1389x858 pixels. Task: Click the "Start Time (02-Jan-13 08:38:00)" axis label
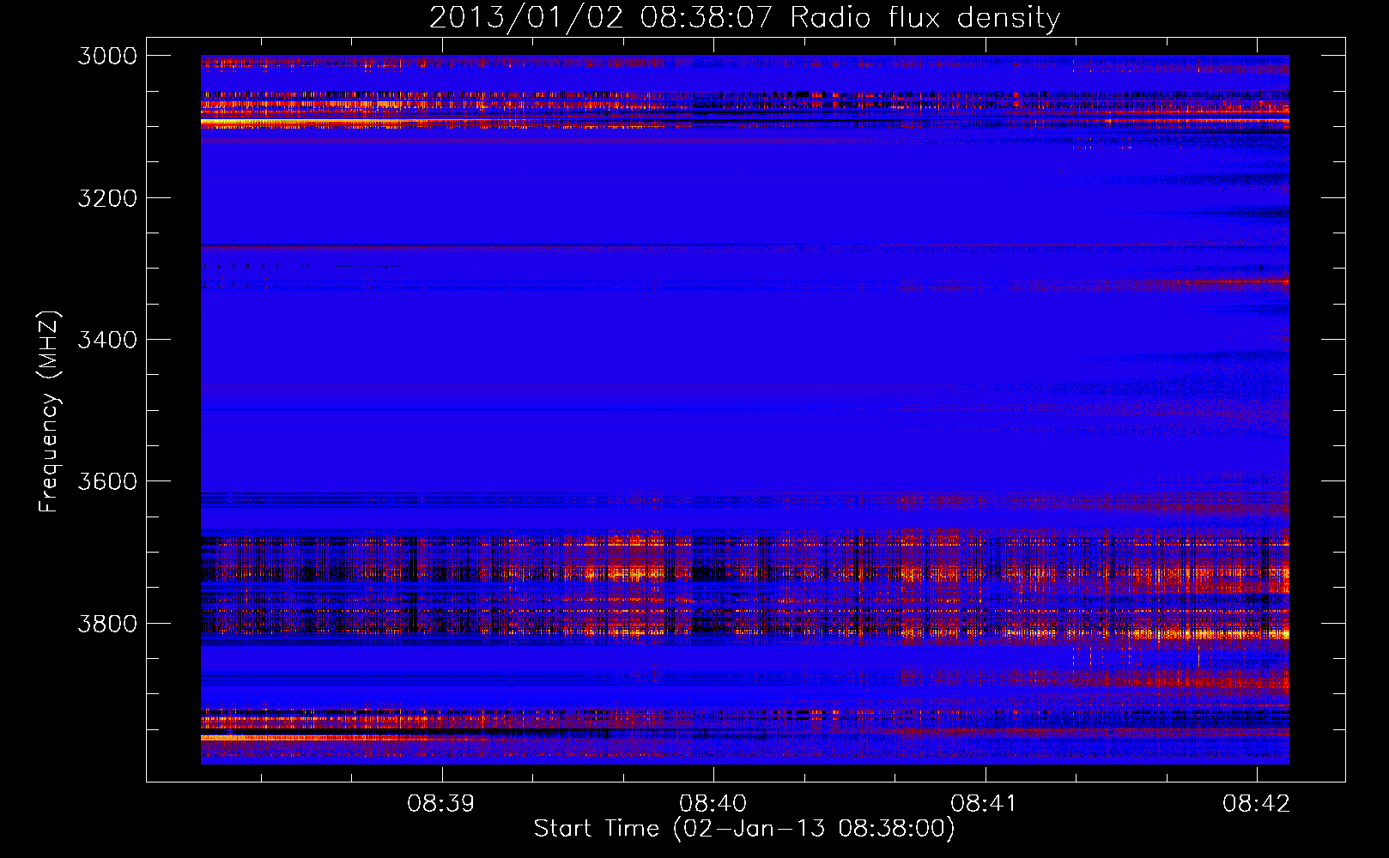click(744, 829)
